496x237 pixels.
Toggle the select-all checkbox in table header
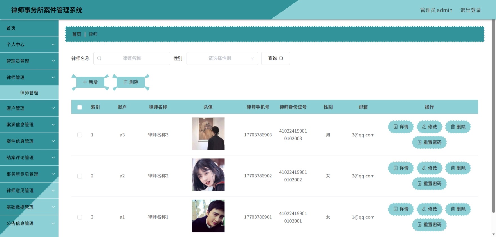tap(80, 107)
